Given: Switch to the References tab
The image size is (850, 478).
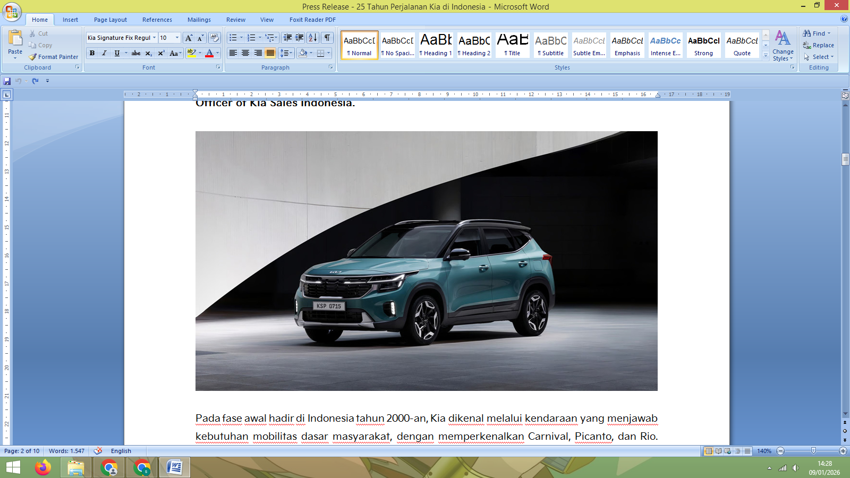Looking at the screenshot, I should [157, 20].
